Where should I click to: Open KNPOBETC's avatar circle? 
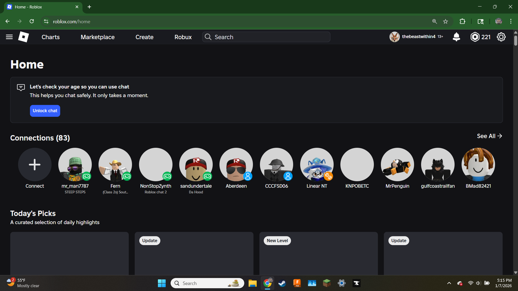pos(357,164)
